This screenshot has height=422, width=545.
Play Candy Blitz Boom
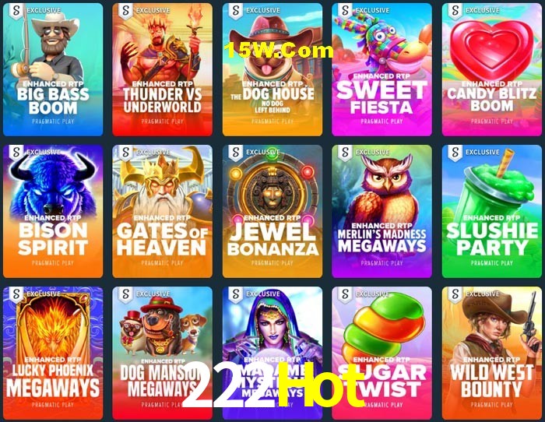[492, 69]
